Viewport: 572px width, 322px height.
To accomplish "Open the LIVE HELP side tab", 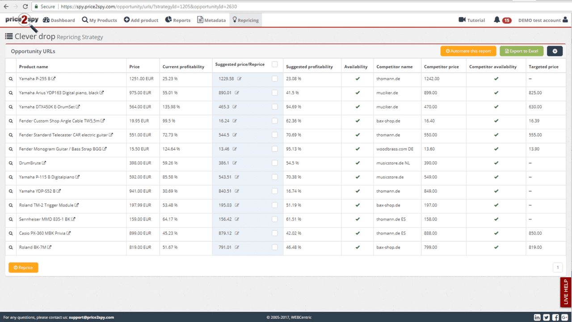I will [x=566, y=292].
